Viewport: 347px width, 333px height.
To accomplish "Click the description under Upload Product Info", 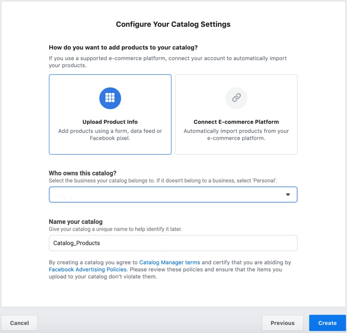I will tap(110, 134).
